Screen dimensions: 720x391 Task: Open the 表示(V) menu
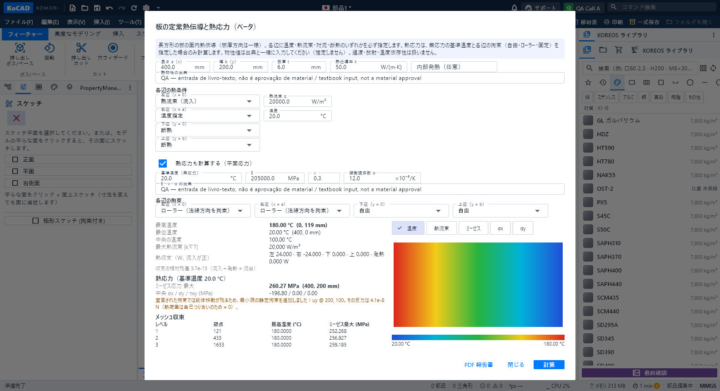tap(76, 22)
